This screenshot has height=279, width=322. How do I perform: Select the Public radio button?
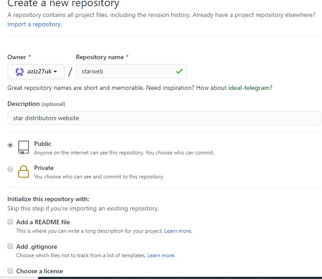point(10,145)
